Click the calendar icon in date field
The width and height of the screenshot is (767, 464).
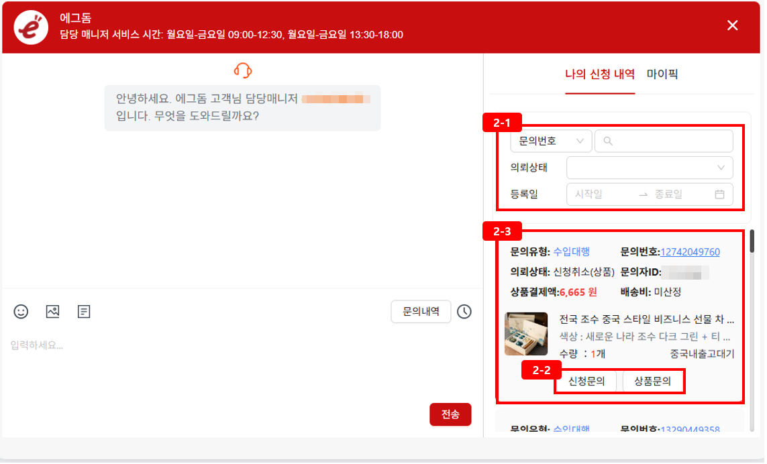click(x=719, y=194)
